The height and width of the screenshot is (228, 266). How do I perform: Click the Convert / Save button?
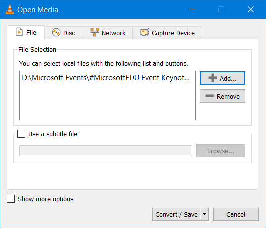tap(177, 214)
